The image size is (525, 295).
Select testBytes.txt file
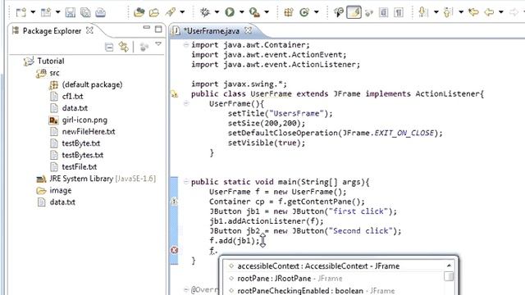[82, 155]
